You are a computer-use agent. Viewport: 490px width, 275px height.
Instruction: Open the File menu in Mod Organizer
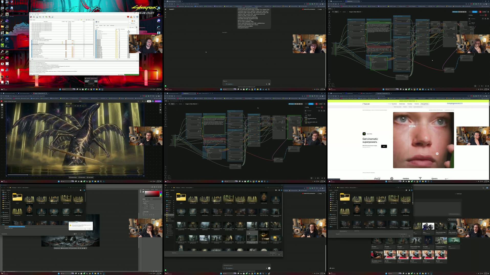pyautogui.click(x=31, y=15)
